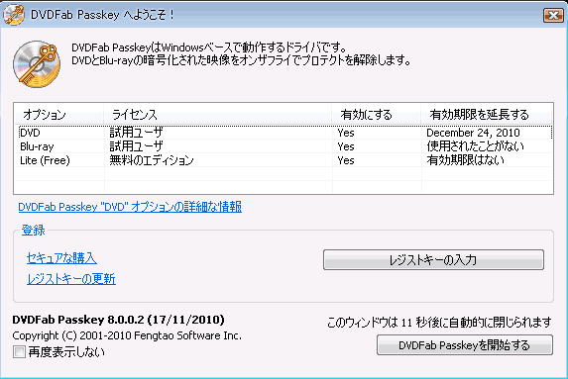Open the レジストキーの更新 link
Screen dimensions: 568x379
tap(71, 279)
